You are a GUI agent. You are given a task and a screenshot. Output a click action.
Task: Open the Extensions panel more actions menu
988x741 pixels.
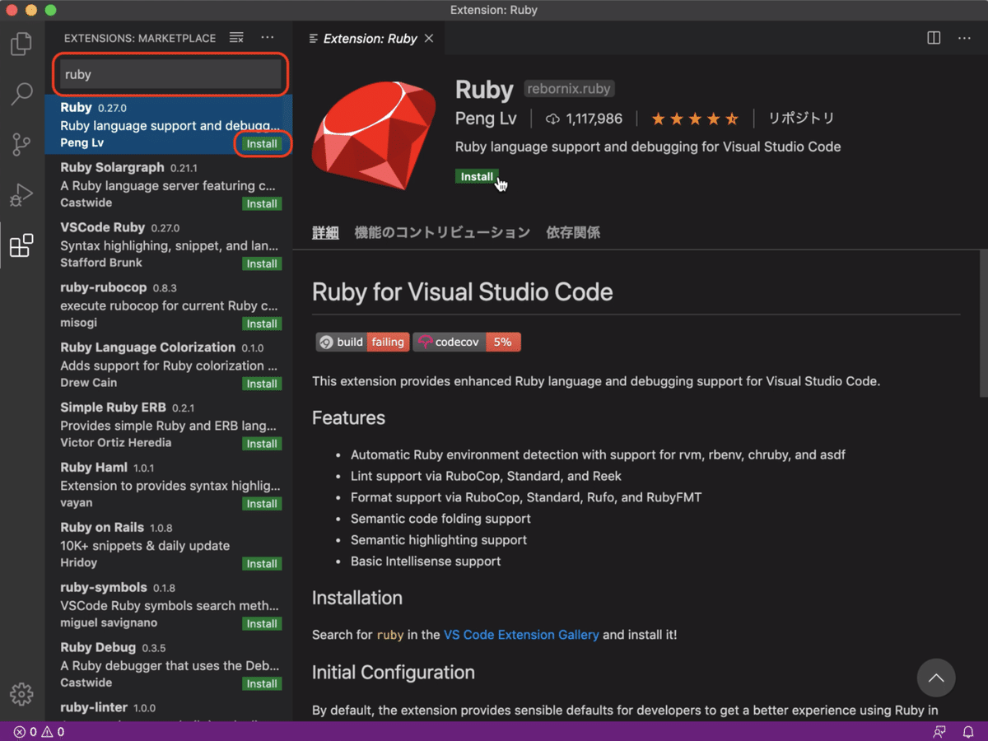[x=268, y=38]
